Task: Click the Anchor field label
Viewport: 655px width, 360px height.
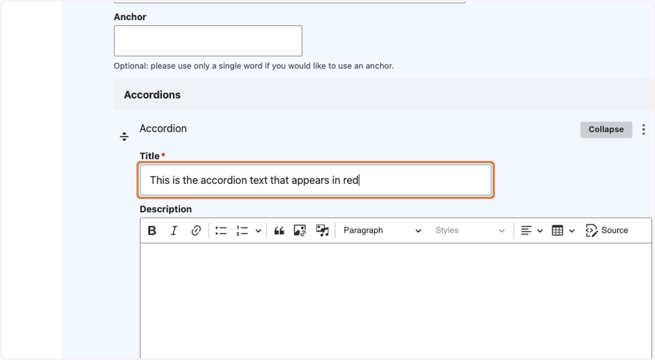Action: pos(130,17)
